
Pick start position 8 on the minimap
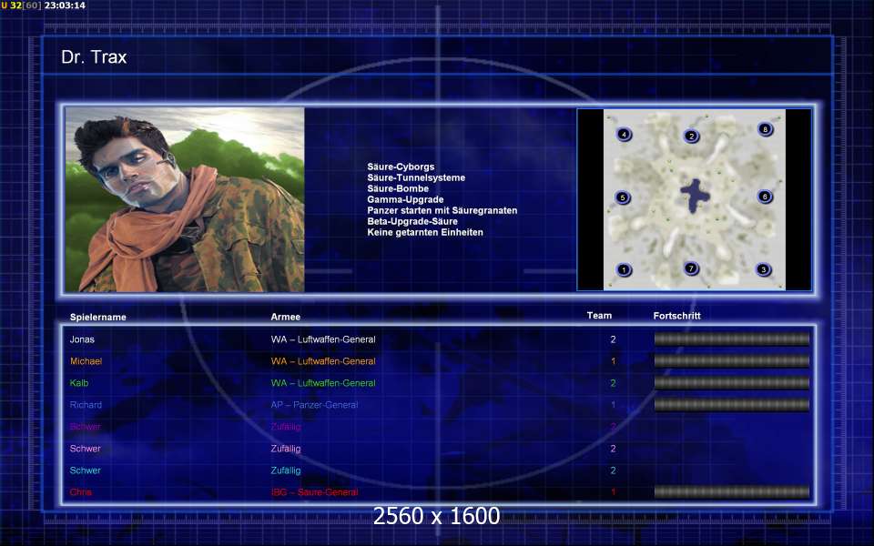(x=765, y=130)
